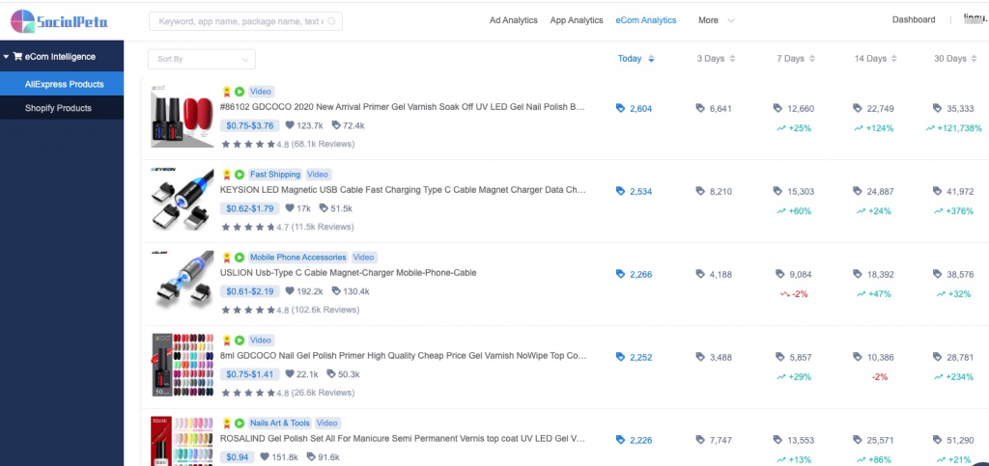Click the $0.61-$2.19 price tag
The width and height of the screenshot is (989, 466).
(250, 291)
